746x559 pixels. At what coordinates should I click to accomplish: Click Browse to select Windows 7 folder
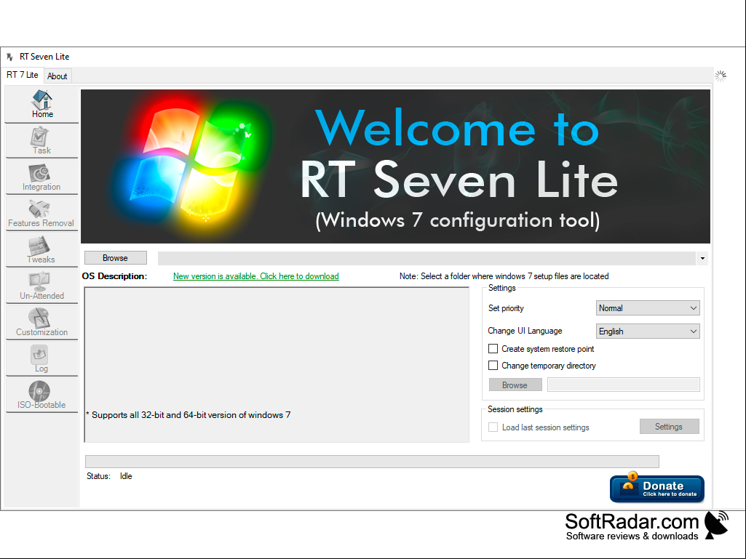tap(116, 258)
